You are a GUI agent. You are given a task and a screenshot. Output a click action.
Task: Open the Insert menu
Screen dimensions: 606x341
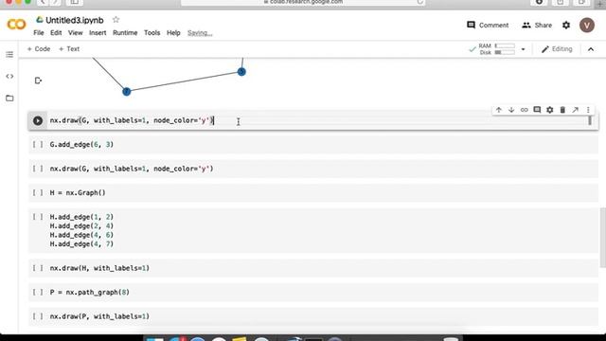98,33
